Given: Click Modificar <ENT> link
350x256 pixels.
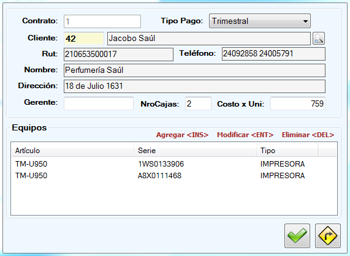Looking at the screenshot, I should (245, 135).
